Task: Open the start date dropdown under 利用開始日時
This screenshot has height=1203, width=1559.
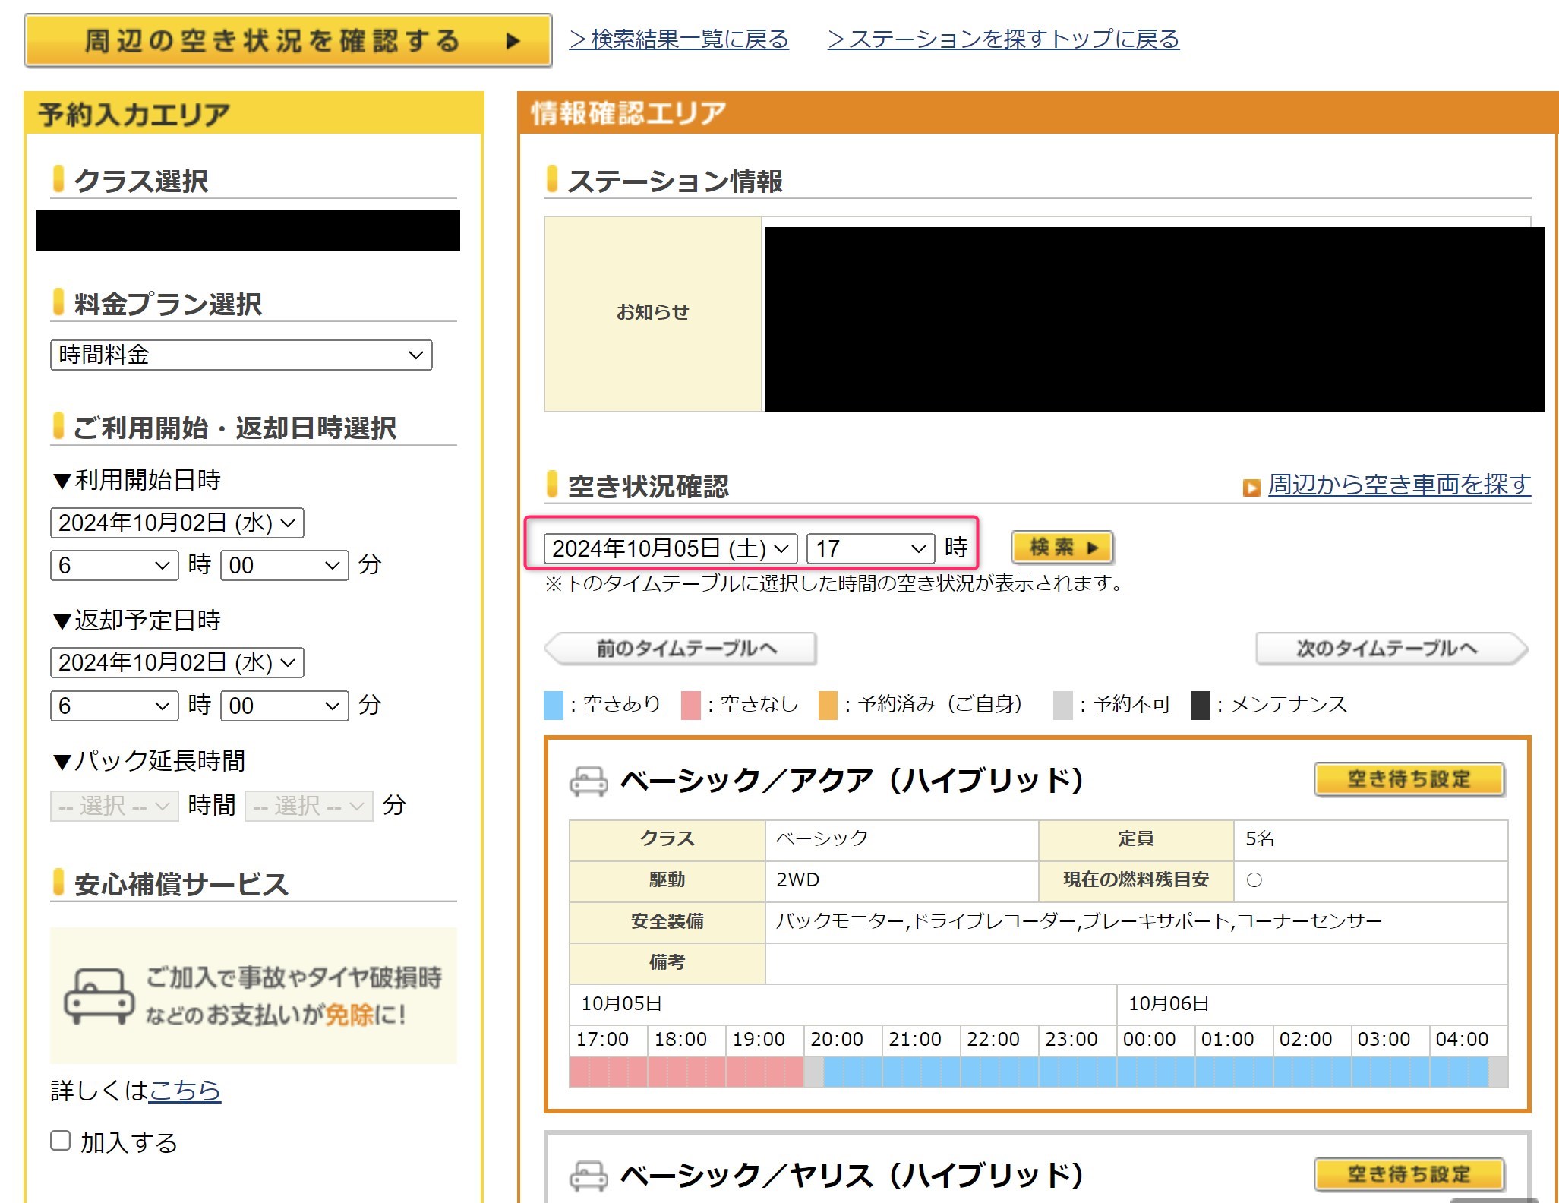Action: [177, 523]
